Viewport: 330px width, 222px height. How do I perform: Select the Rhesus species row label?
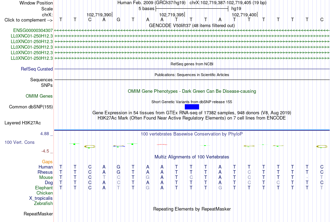[x=45, y=172]
